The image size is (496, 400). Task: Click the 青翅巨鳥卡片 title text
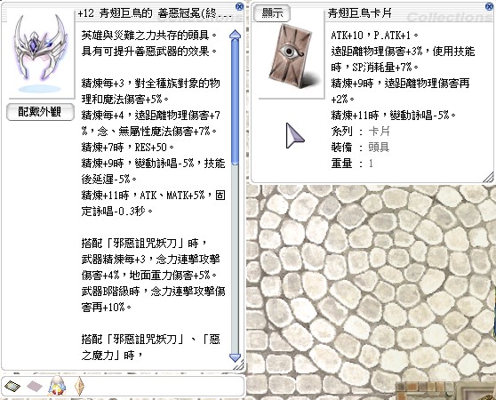tap(360, 13)
